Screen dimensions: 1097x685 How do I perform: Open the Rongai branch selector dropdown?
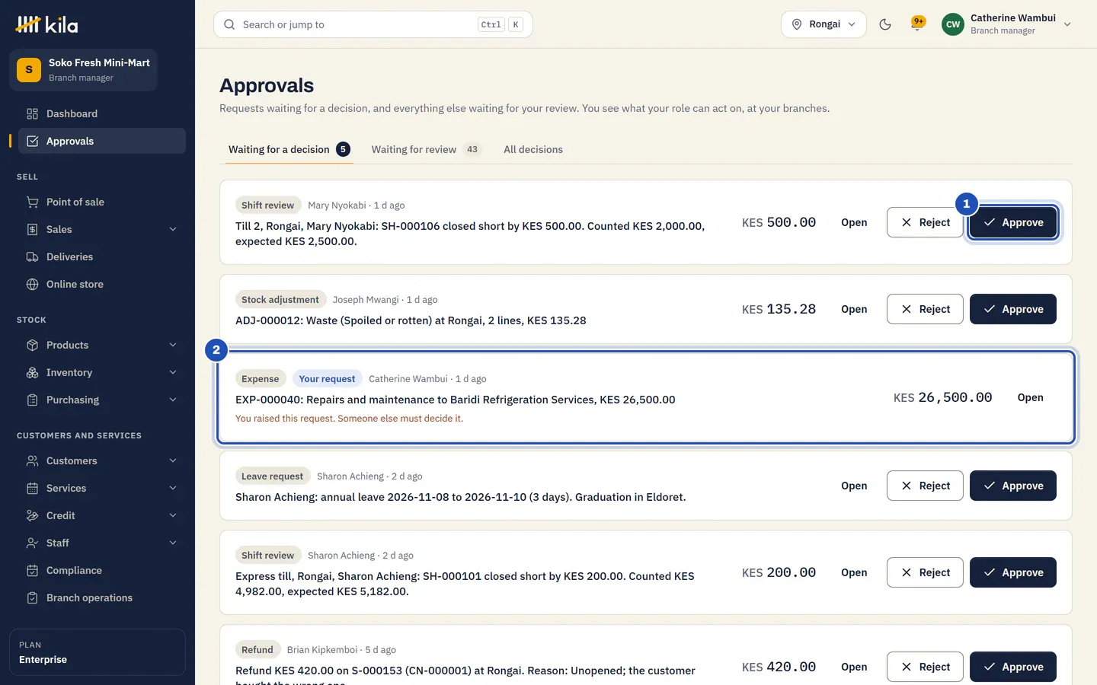[x=824, y=24]
